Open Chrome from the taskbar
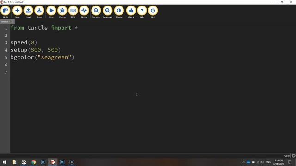The image size is (296, 166). click(34, 162)
